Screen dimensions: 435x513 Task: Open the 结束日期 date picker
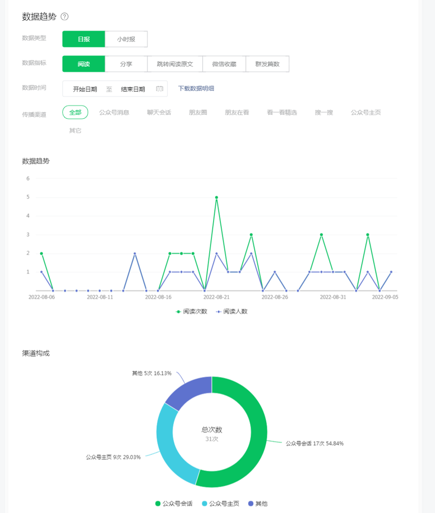(x=133, y=89)
